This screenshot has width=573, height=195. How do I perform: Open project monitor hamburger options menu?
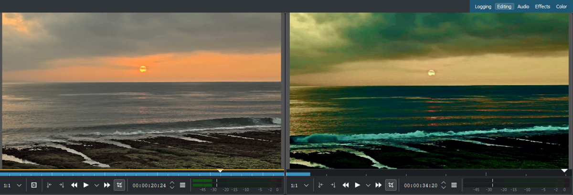454,185
